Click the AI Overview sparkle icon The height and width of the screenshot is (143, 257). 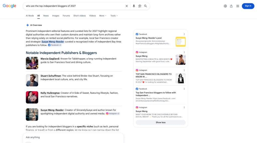(x=28, y=25)
